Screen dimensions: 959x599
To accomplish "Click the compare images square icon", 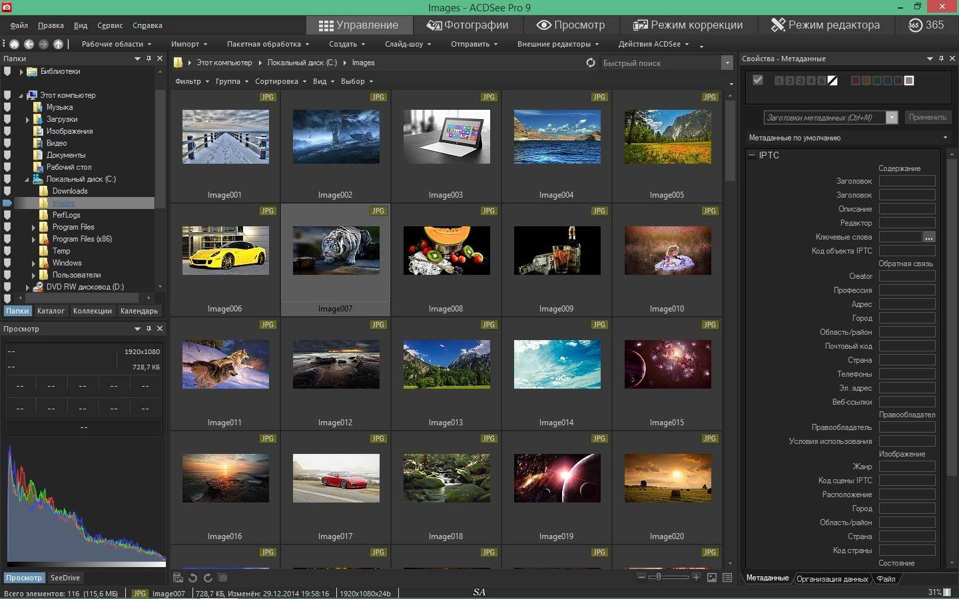I will pyautogui.click(x=222, y=578).
